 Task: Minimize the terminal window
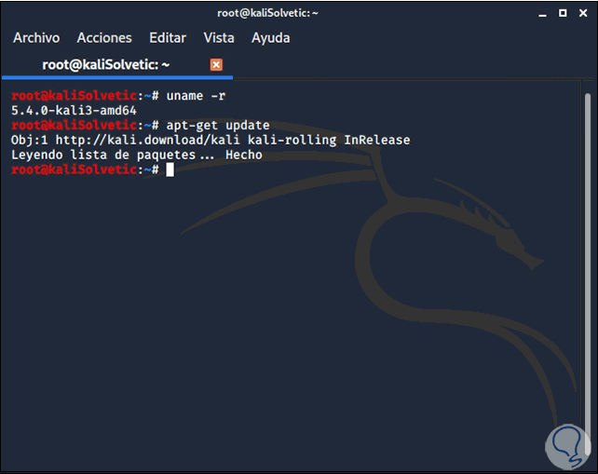[x=542, y=14]
